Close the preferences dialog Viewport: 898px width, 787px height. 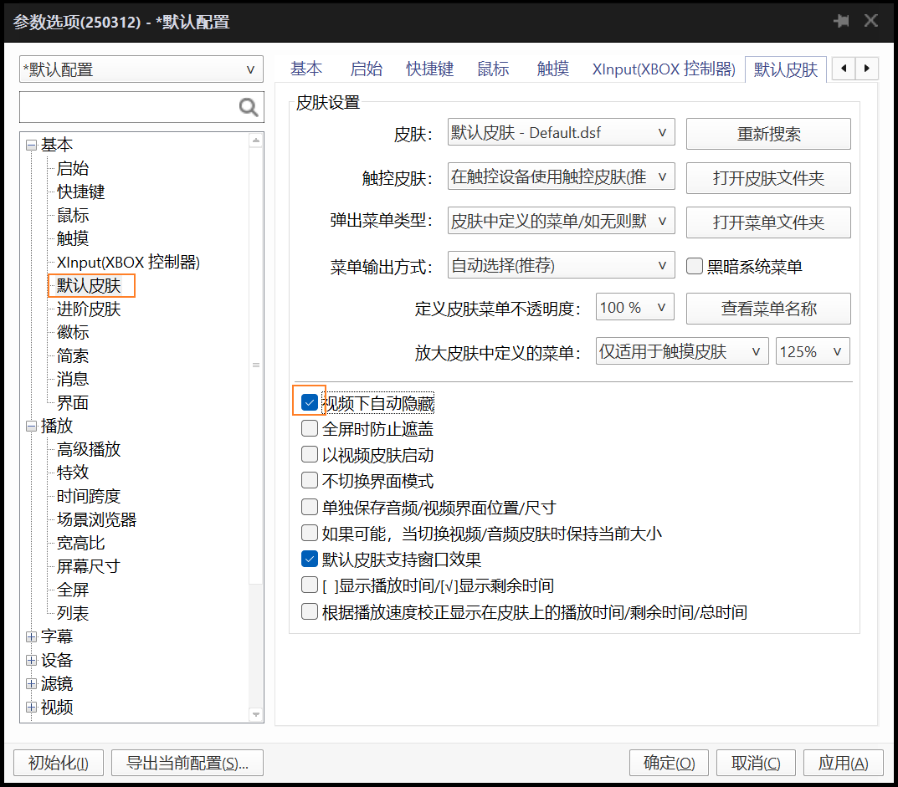pyautogui.click(x=871, y=21)
